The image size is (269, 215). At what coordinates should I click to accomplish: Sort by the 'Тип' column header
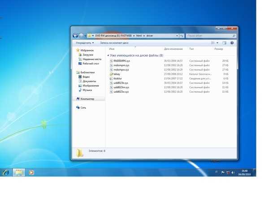click(191, 49)
